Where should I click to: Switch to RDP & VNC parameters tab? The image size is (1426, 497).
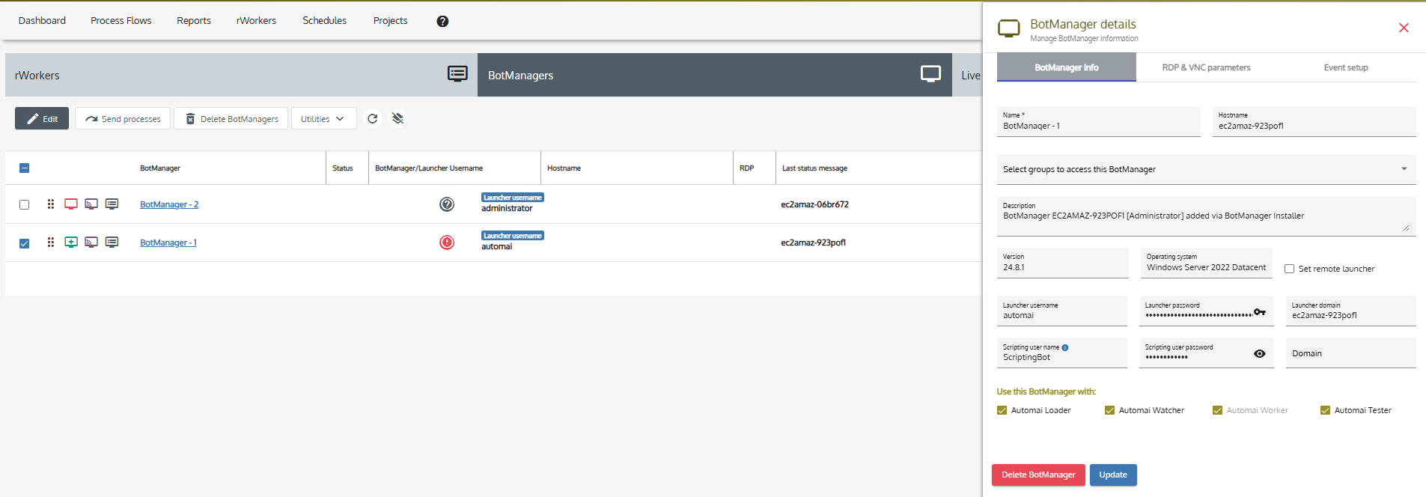pos(1206,67)
